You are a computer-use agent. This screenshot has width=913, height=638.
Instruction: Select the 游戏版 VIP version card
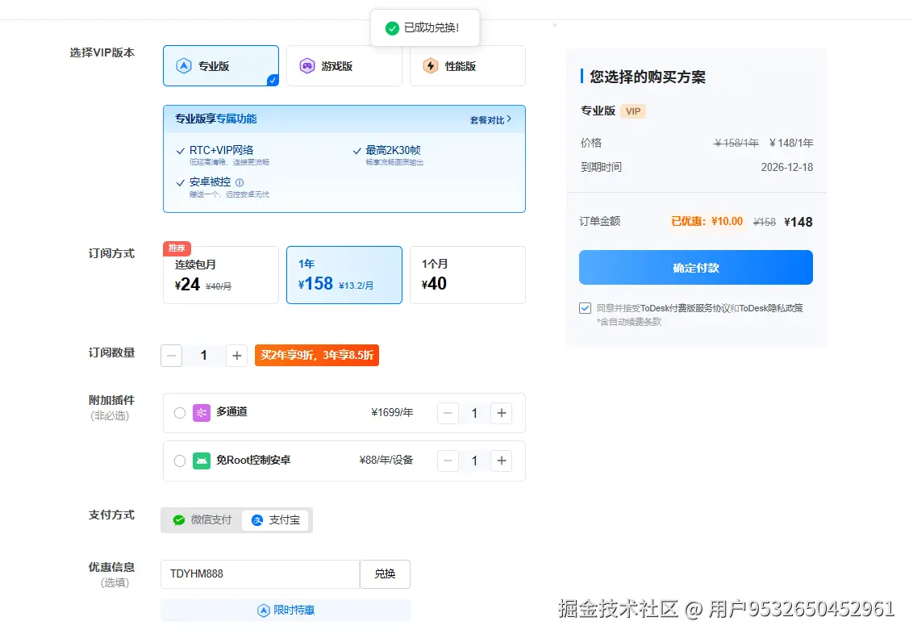pyautogui.click(x=344, y=66)
